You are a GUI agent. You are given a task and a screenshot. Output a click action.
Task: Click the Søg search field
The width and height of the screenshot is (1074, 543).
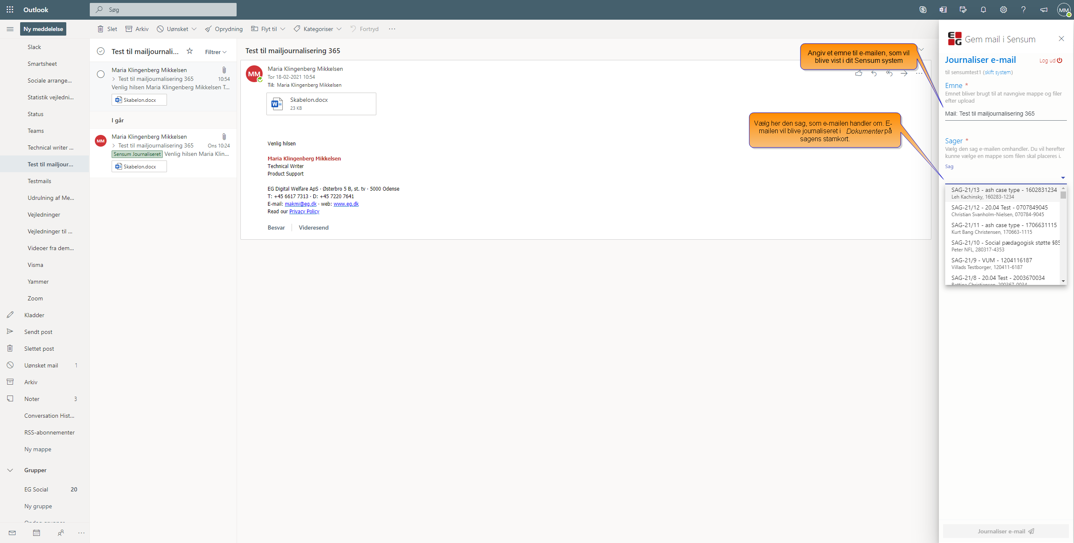coord(163,10)
